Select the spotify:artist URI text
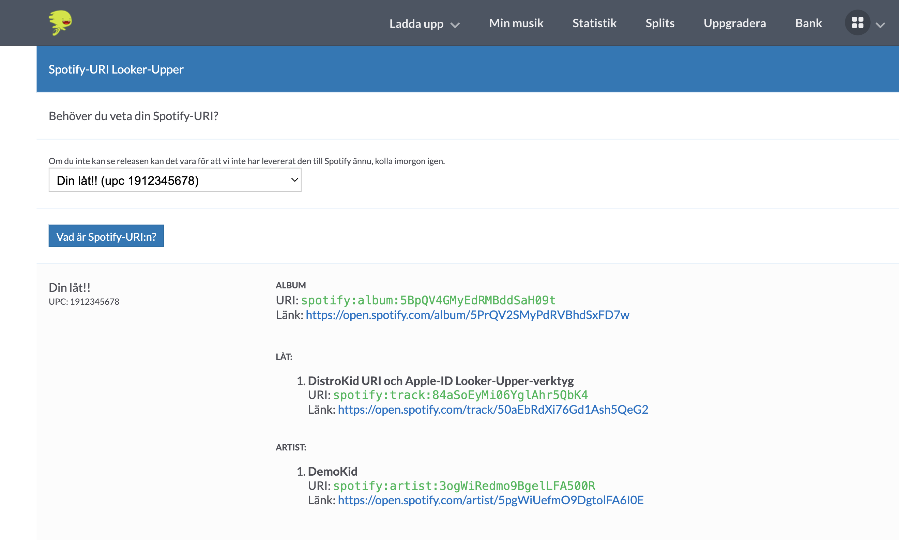The width and height of the screenshot is (899, 540). point(464,486)
